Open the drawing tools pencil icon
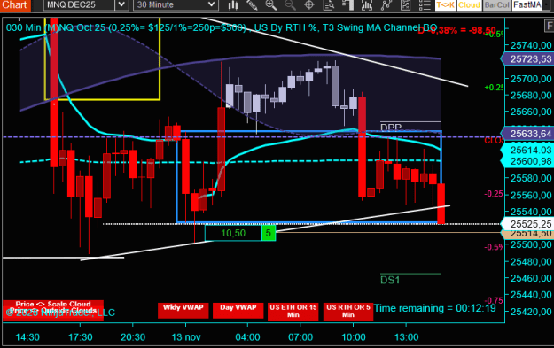 252,5
